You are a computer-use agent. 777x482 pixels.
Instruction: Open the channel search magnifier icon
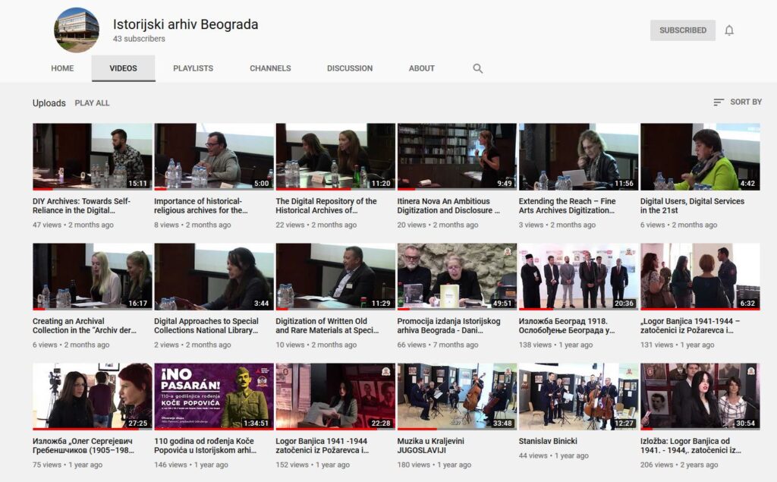(478, 68)
